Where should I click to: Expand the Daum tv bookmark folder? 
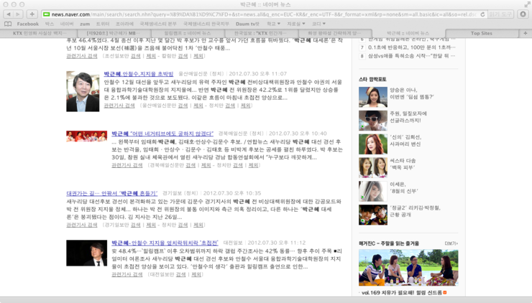249,24
